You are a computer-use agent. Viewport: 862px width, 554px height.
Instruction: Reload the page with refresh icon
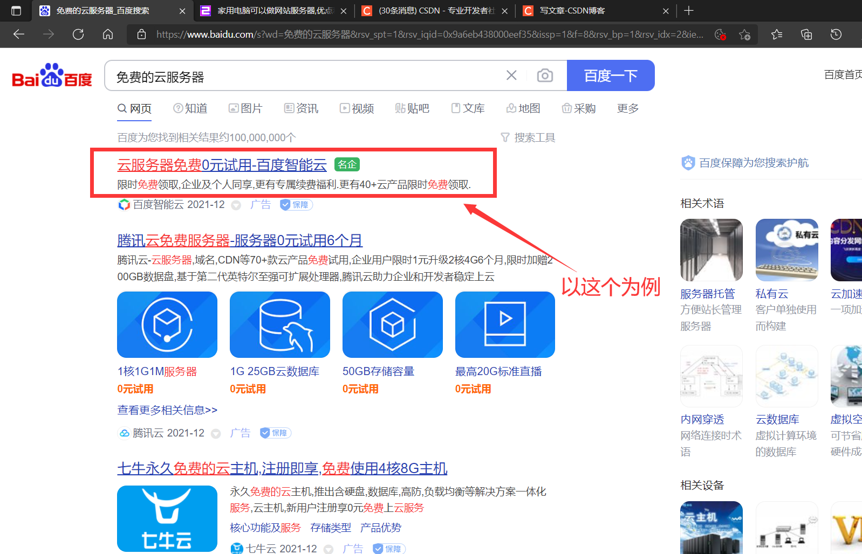click(x=78, y=34)
